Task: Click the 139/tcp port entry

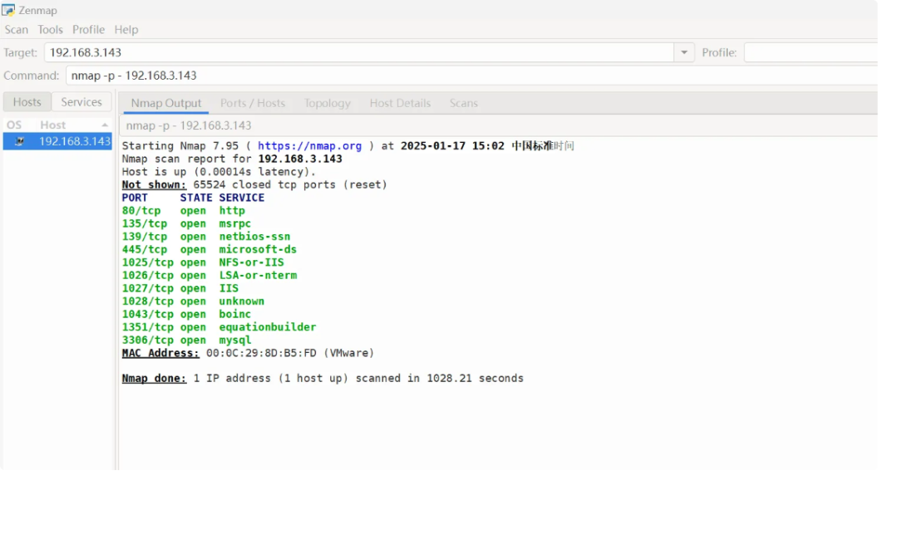Action: point(145,236)
